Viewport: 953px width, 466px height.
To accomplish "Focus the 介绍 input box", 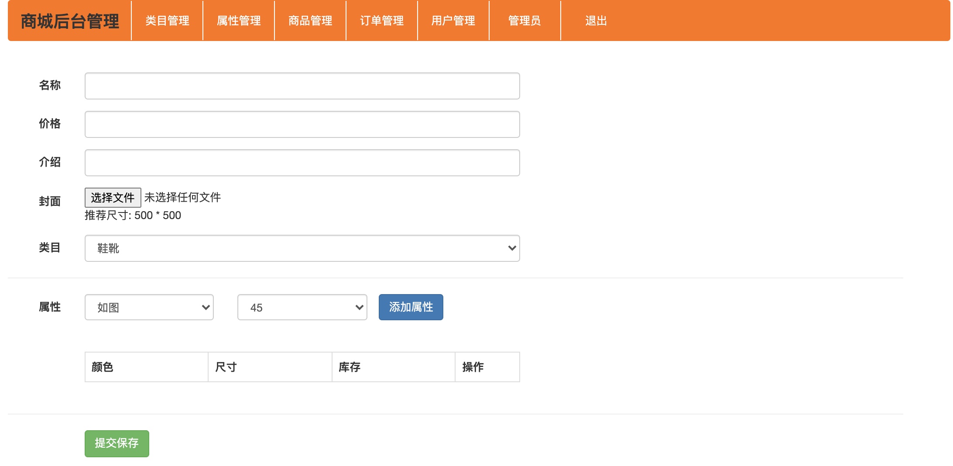I will click(x=302, y=163).
